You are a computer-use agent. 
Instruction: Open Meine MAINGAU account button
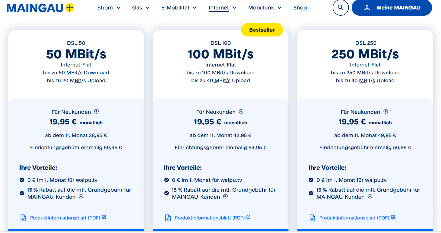point(392,8)
